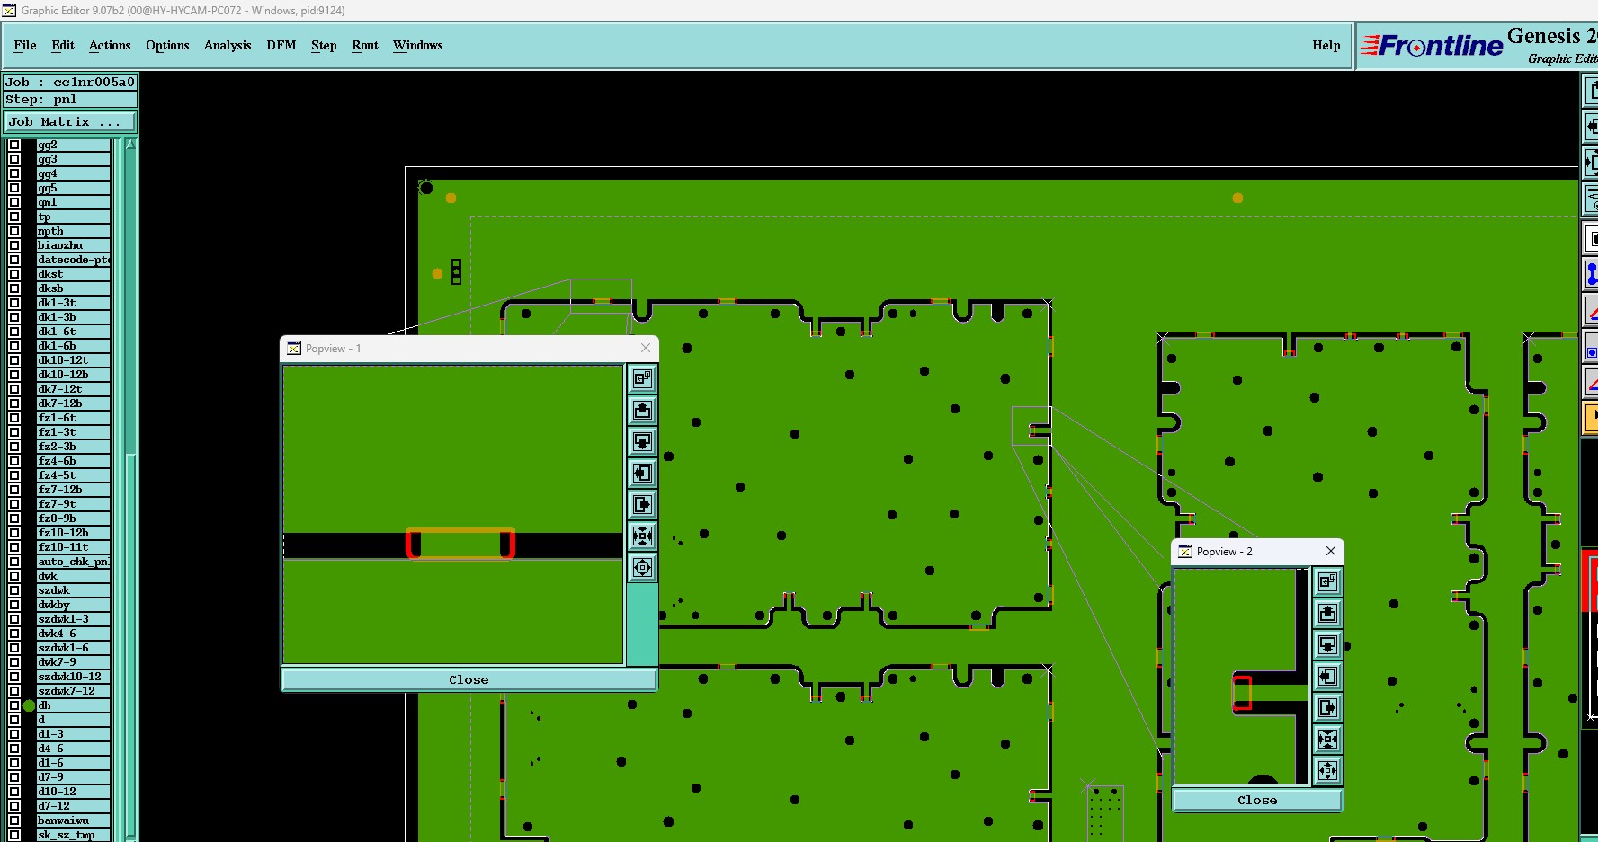Click the Step: pnl field
The width and height of the screenshot is (1598, 842).
coord(70,100)
